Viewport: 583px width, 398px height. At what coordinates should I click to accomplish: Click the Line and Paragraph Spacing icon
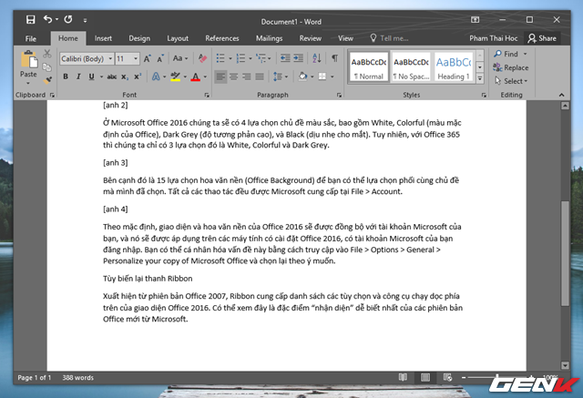[278, 77]
